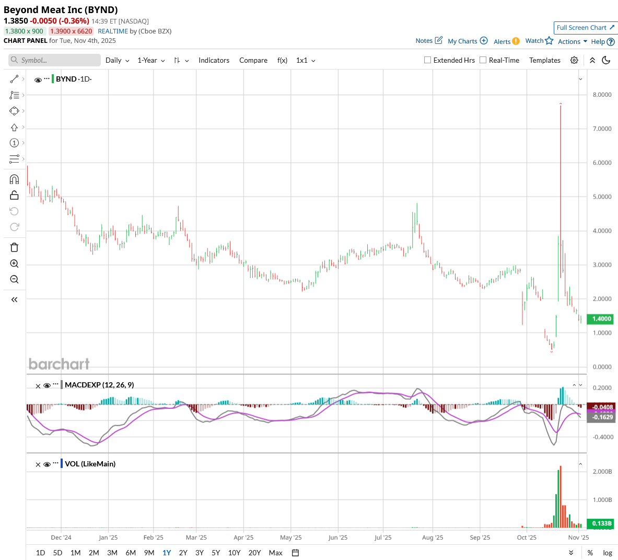The width and height of the screenshot is (618, 560).
Task: Select the 3M range tab
Action: click(x=112, y=553)
